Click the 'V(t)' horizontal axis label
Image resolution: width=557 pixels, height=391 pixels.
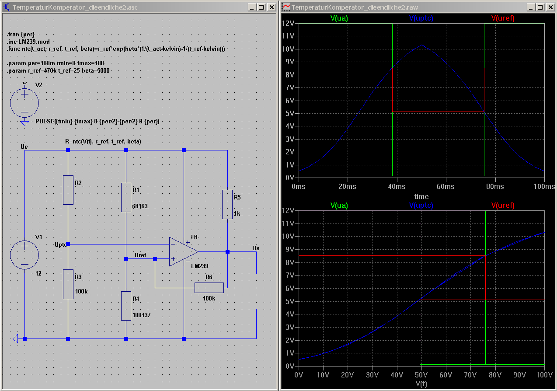[421, 384]
